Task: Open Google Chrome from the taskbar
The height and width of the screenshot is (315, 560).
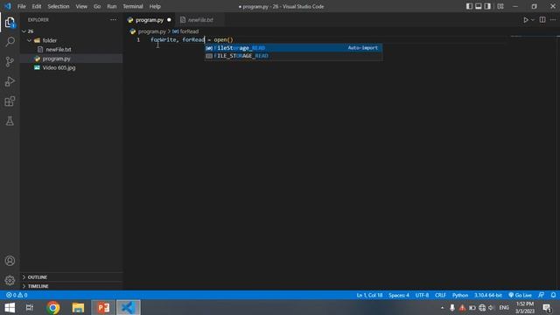Action: 52,307
